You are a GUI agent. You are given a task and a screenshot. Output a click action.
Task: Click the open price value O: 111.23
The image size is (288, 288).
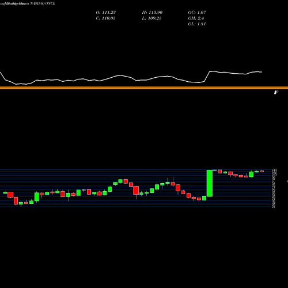pyautogui.click(x=106, y=13)
